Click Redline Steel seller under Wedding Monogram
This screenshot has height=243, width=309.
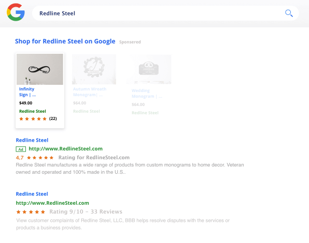145,113
